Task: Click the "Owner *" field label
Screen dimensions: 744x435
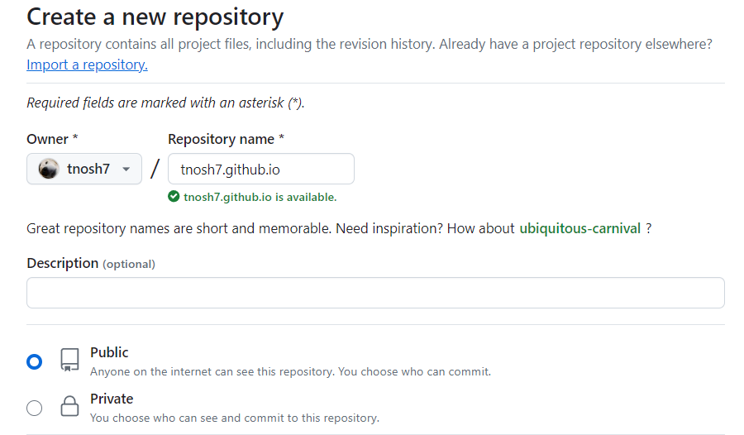Action: click(x=53, y=139)
